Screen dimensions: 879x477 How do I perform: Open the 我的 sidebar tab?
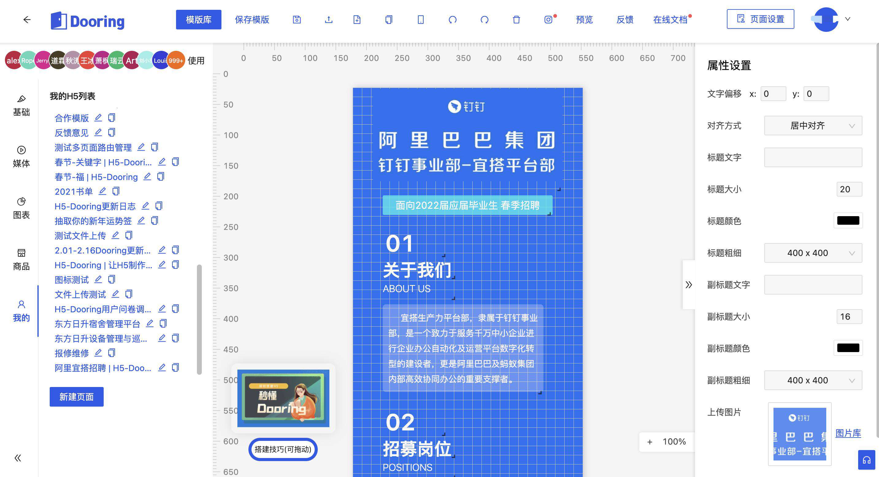[21, 311]
